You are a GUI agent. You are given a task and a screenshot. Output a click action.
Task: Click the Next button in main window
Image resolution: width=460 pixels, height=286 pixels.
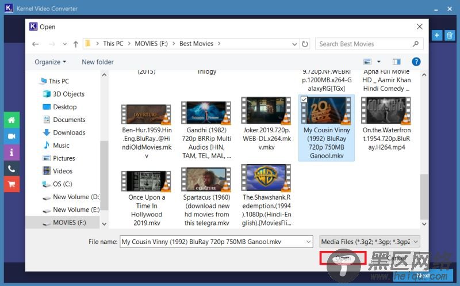tap(423, 276)
